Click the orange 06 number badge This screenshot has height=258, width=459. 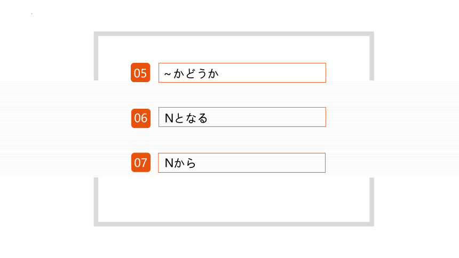(141, 118)
